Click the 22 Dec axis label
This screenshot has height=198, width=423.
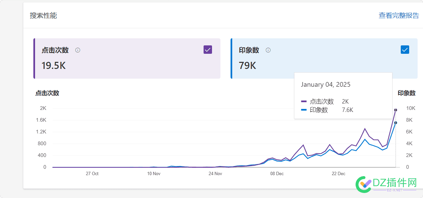[338, 174]
